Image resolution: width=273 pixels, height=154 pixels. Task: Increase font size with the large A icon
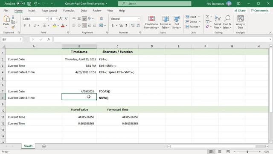pos(61,18)
